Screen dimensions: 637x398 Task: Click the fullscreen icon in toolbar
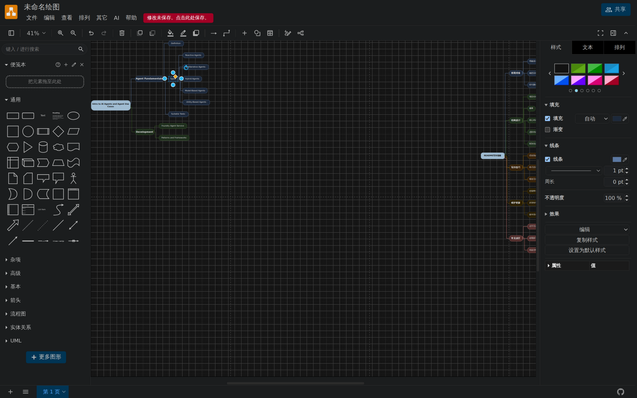pos(600,33)
